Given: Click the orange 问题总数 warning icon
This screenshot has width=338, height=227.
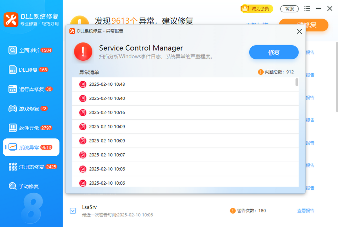Looking at the screenshot, I should (261, 72).
